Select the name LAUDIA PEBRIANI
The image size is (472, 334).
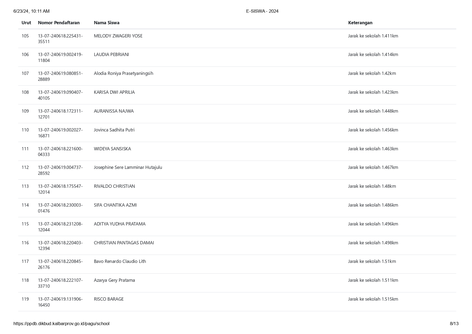[111, 54]
